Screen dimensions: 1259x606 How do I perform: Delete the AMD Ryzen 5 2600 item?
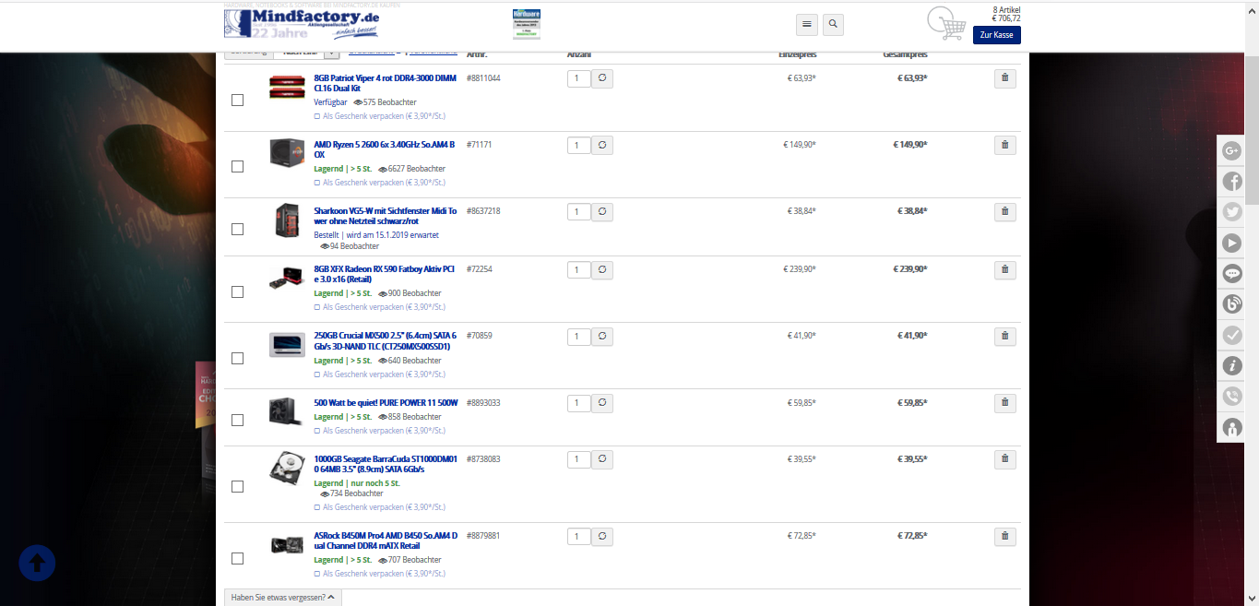click(1005, 145)
